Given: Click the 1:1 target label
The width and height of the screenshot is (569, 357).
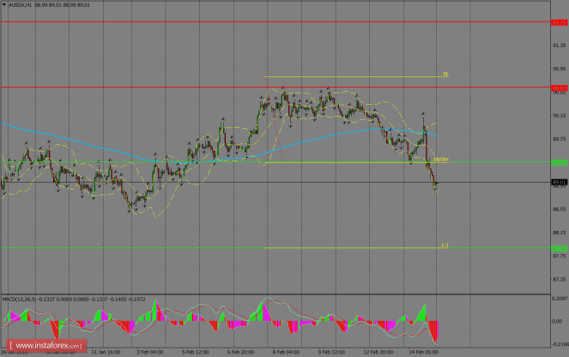Looking at the screenshot, I should pos(445,245).
